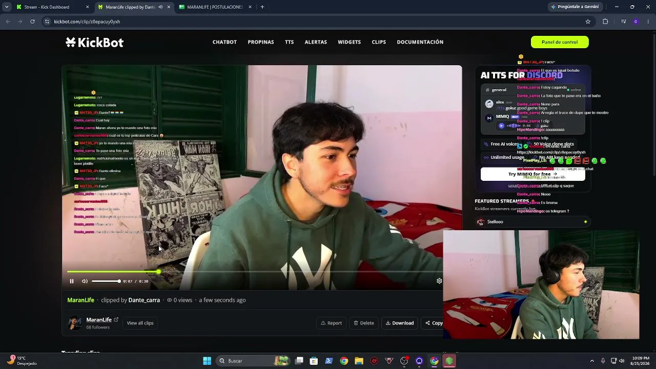This screenshot has width=656, height=369.
Task: Open Dante_carra's profile link
Action: 144,300
